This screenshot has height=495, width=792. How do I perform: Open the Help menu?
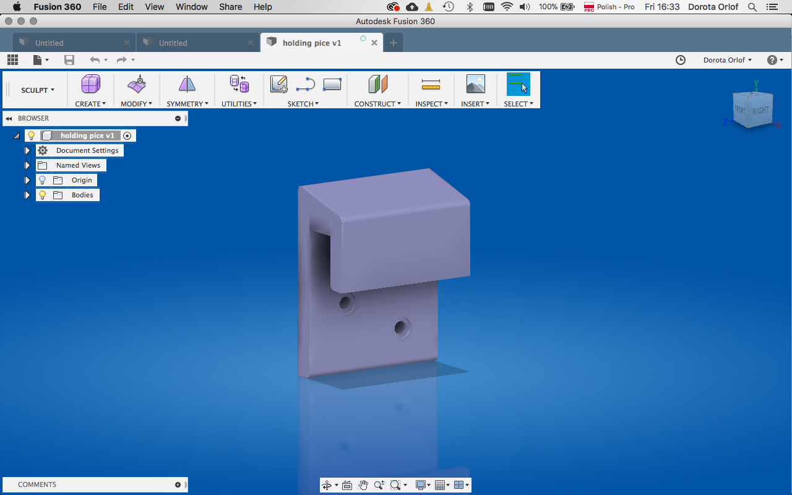coord(263,7)
